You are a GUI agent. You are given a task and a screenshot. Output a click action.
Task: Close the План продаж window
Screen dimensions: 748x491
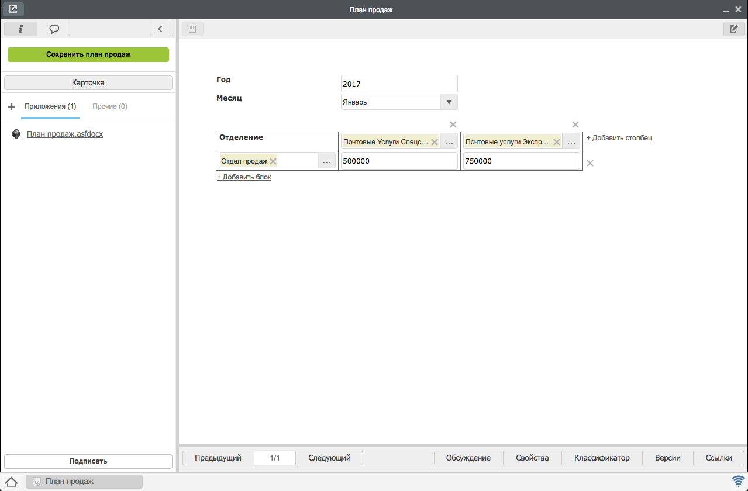(x=738, y=9)
